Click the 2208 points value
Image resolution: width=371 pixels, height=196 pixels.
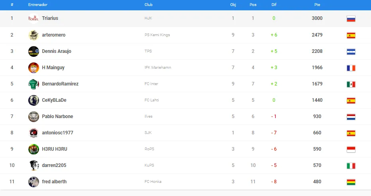point(317,51)
